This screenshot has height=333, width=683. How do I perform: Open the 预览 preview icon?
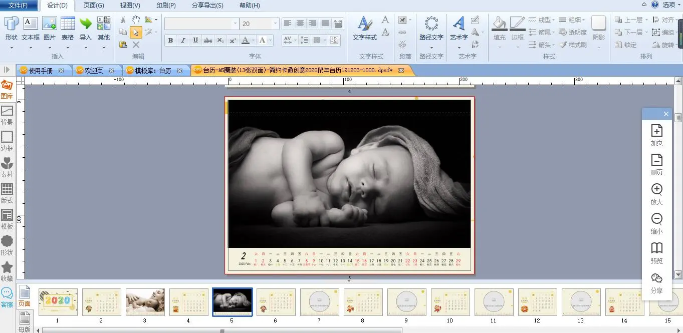pyautogui.click(x=656, y=248)
